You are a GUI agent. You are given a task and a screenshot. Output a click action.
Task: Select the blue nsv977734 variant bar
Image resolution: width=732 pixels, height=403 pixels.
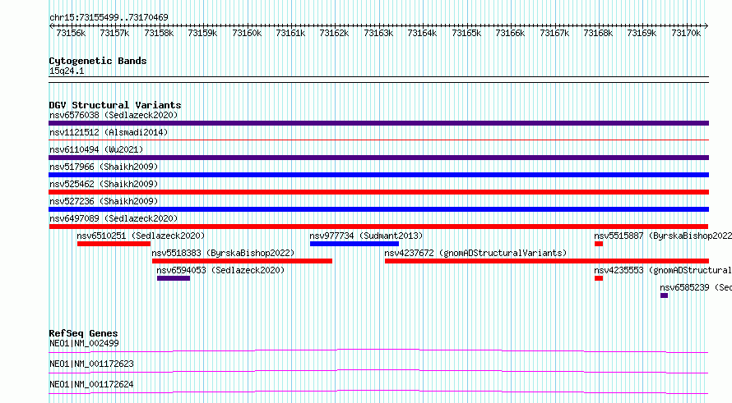click(354, 244)
